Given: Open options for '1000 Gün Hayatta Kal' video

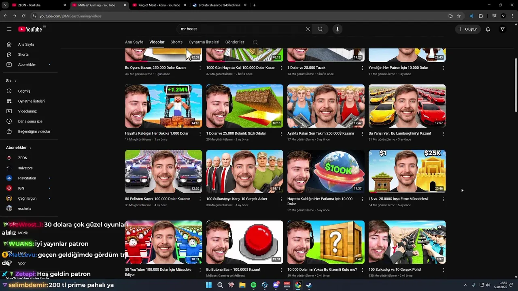Looking at the screenshot, I should (x=281, y=68).
